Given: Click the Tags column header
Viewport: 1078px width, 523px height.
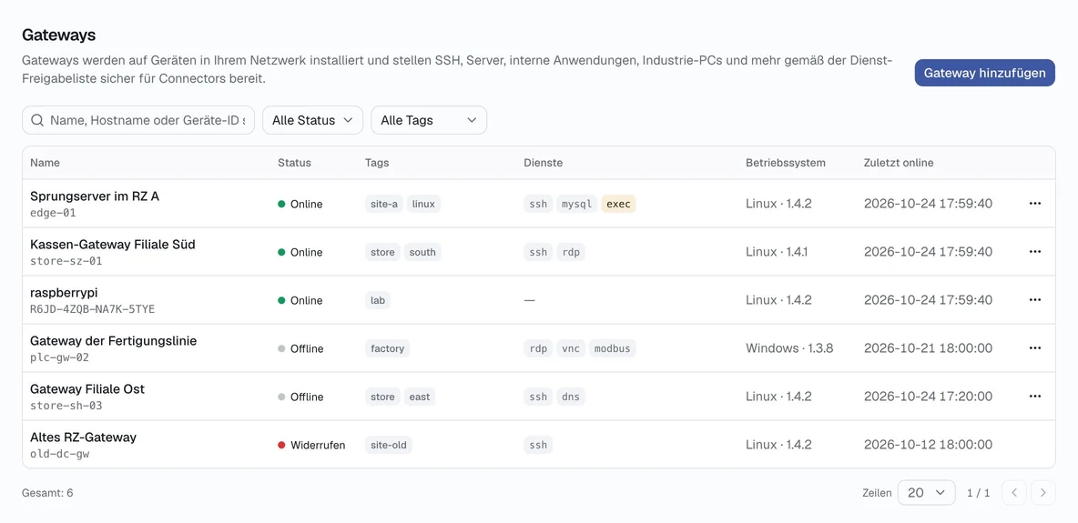Looking at the screenshot, I should [x=377, y=163].
